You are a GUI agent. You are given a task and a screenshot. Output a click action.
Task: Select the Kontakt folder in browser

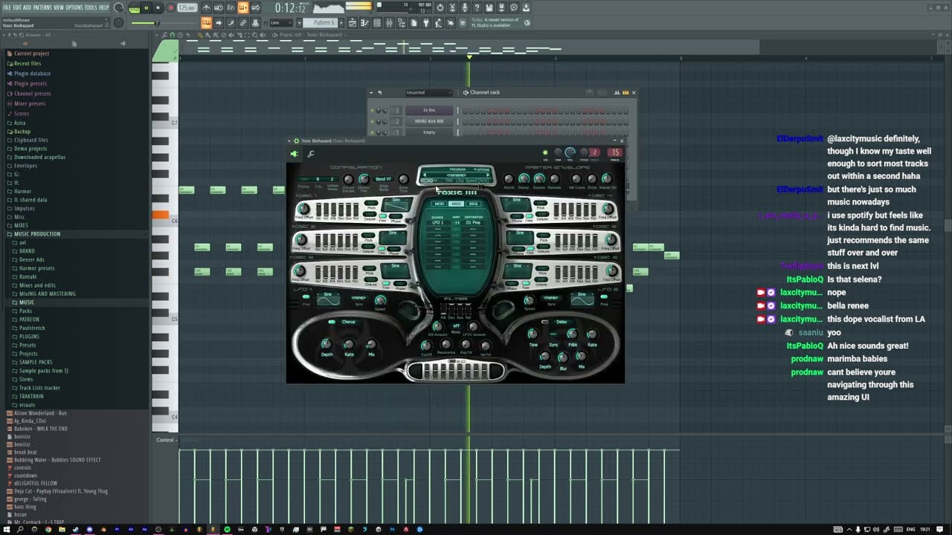(28, 276)
